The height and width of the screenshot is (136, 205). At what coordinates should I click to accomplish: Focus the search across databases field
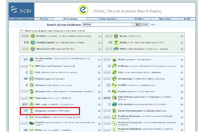click(x=108, y=24)
